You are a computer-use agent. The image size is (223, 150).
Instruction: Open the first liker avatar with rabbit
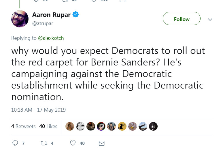point(70,126)
